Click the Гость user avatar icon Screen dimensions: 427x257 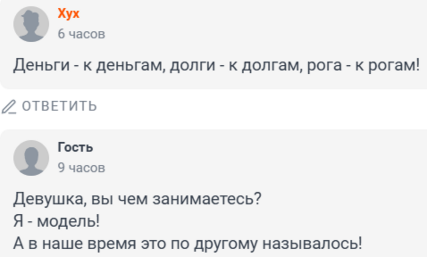point(31,158)
